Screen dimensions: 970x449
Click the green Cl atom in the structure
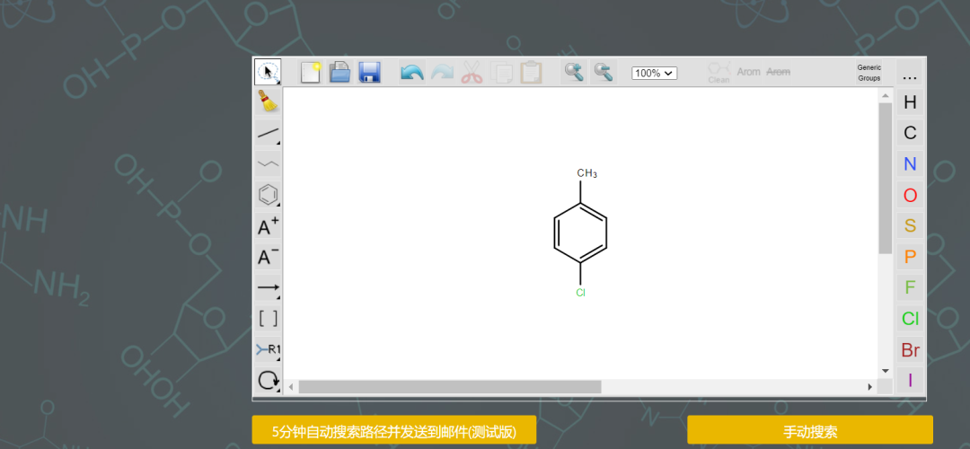580,293
